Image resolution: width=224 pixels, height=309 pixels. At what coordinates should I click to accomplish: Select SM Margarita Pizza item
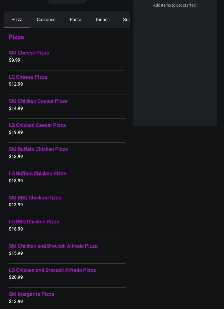67,298
